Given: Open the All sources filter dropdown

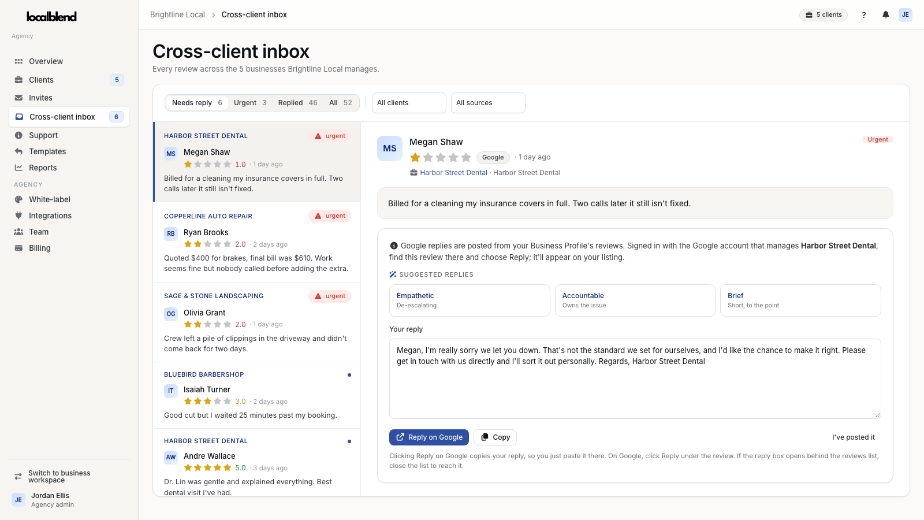Looking at the screenshot, I should click(x=488, y=103).
